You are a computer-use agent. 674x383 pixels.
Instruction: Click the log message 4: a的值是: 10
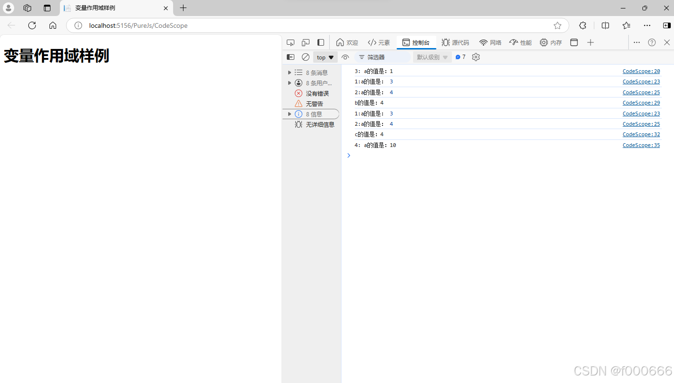(375, 145)
